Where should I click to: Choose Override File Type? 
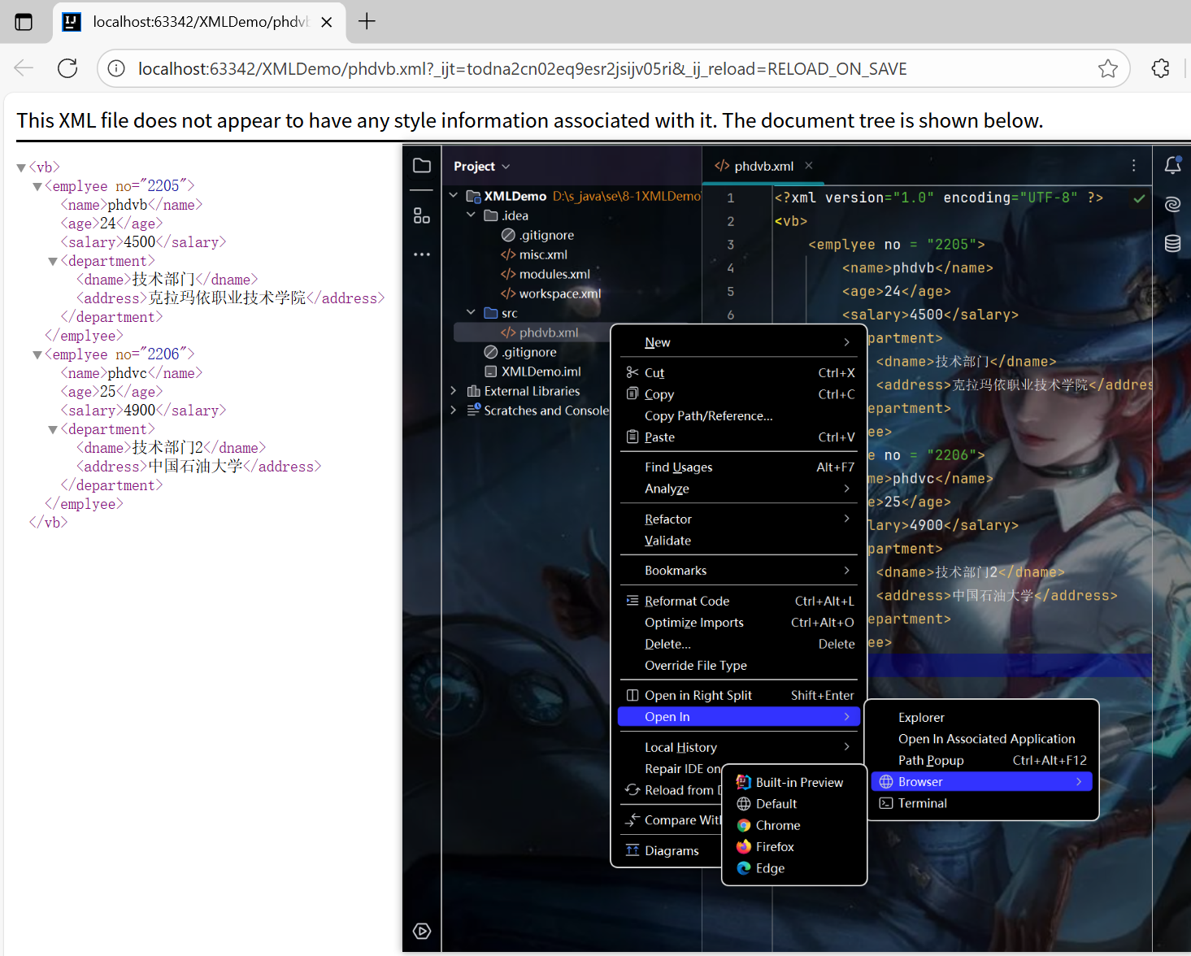click(737, 665)
